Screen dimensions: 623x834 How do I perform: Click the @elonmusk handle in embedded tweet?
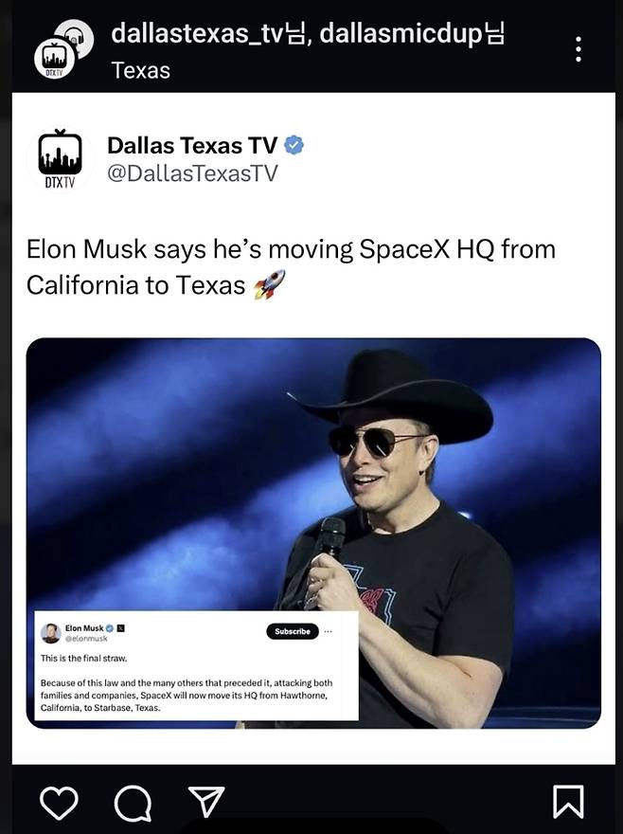point(86,638)
